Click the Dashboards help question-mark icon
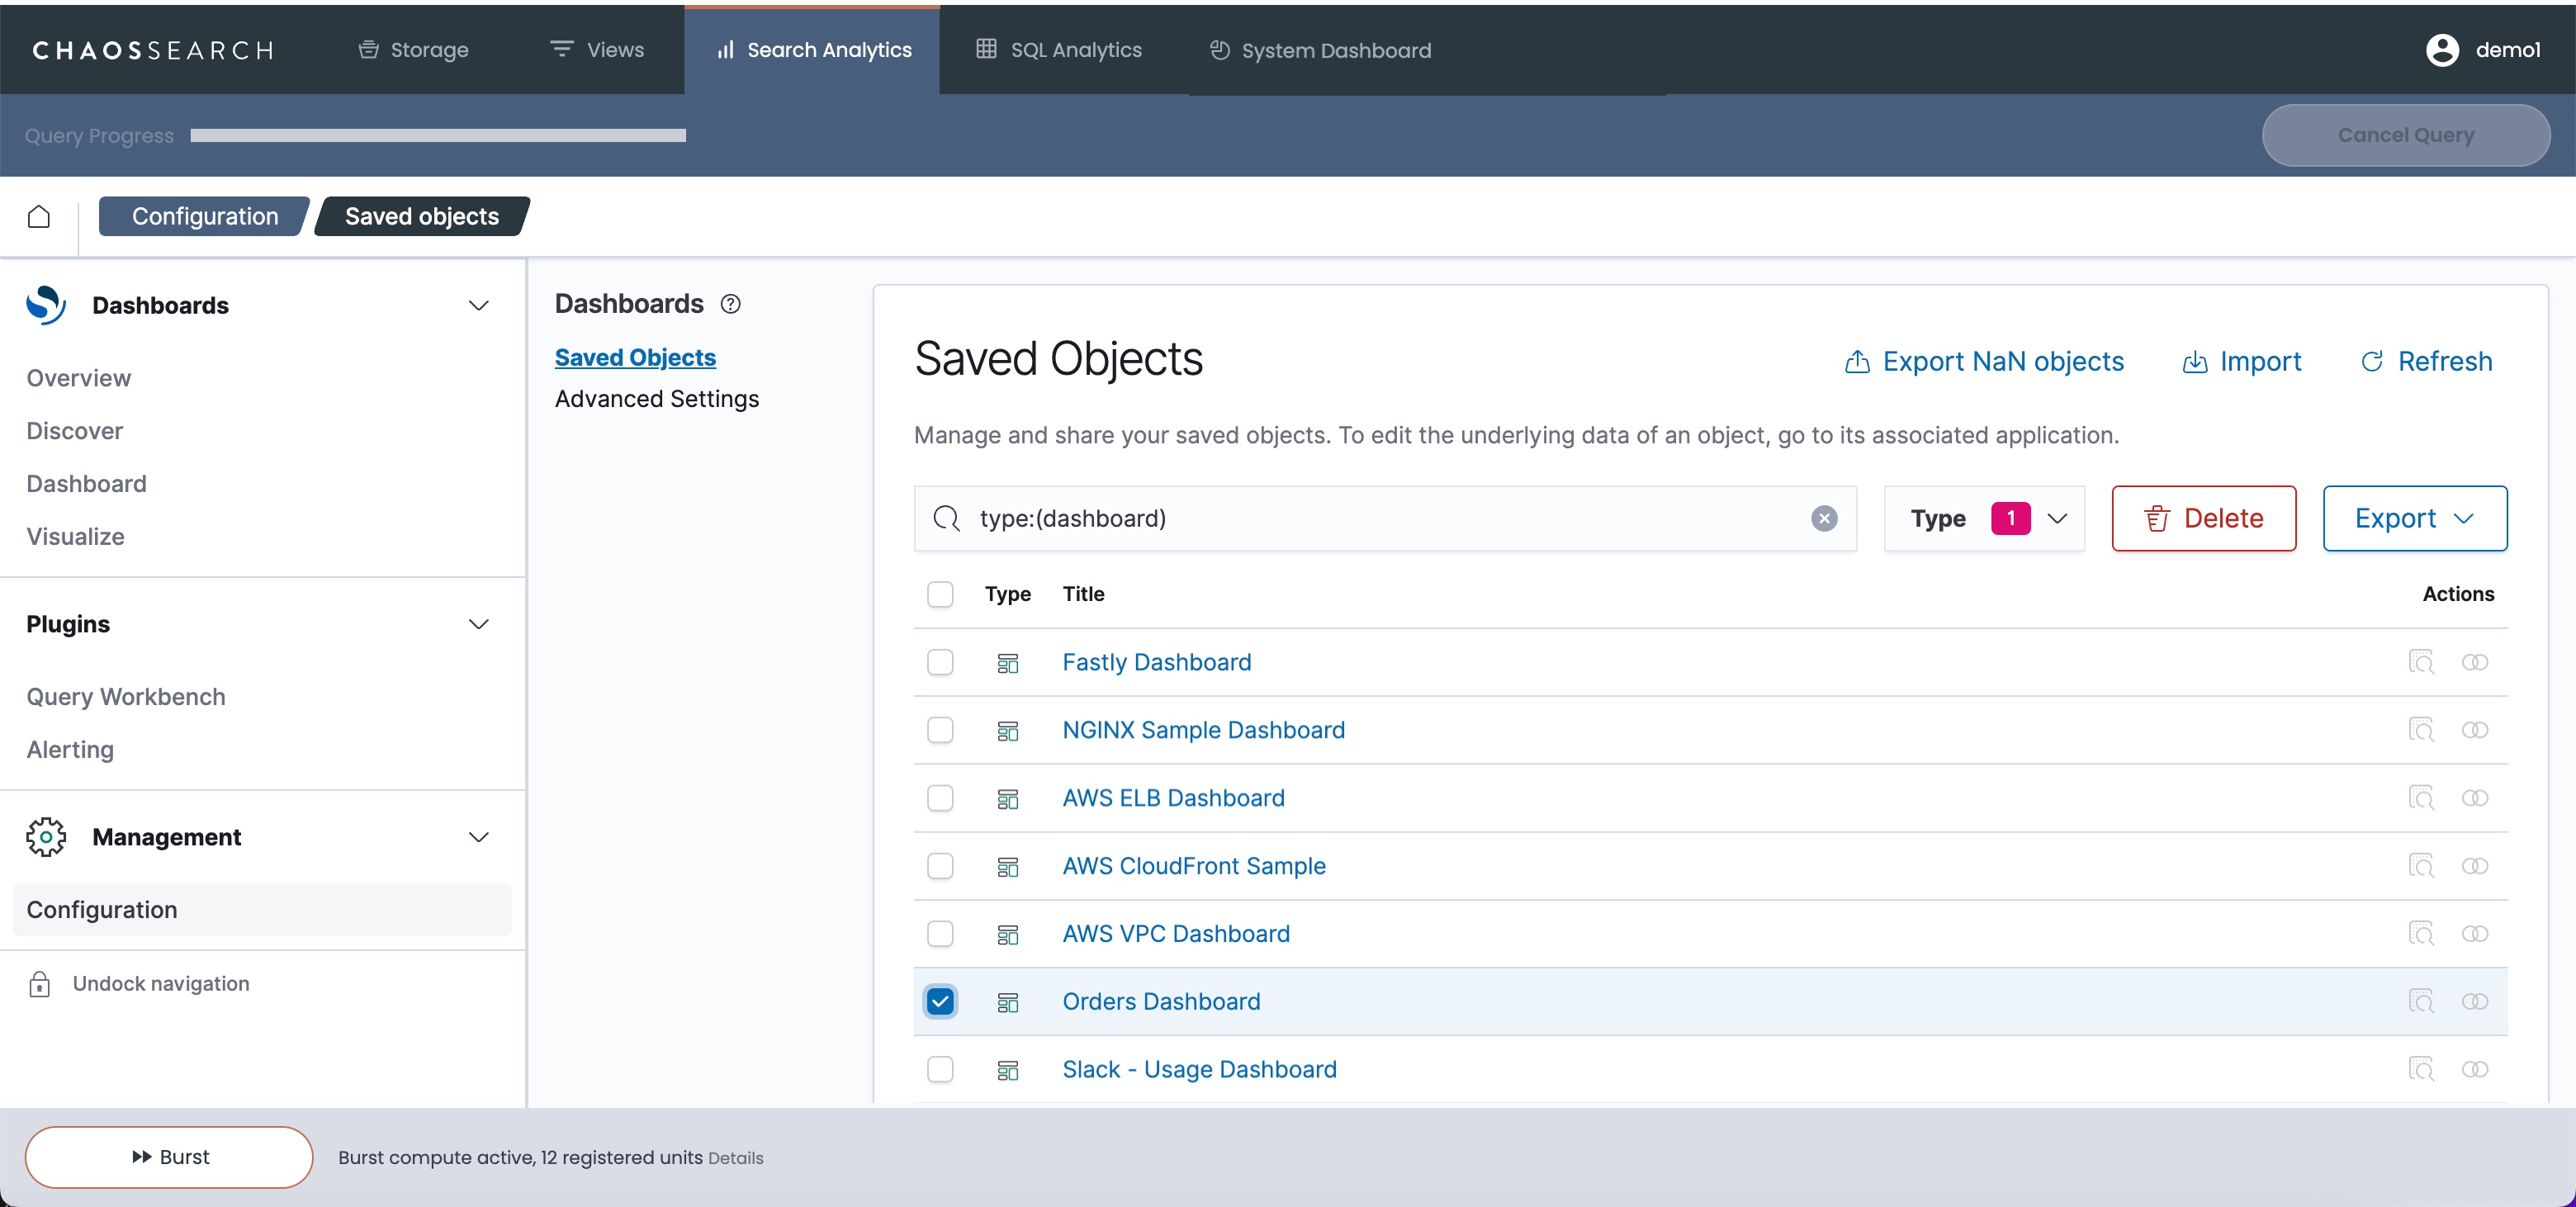 (x=731, y=304)
